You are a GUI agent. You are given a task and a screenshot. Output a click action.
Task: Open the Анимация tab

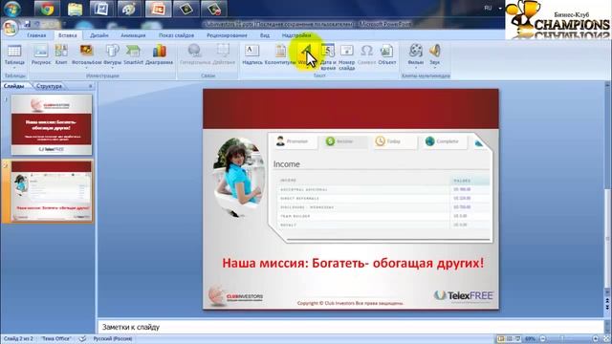133,35
